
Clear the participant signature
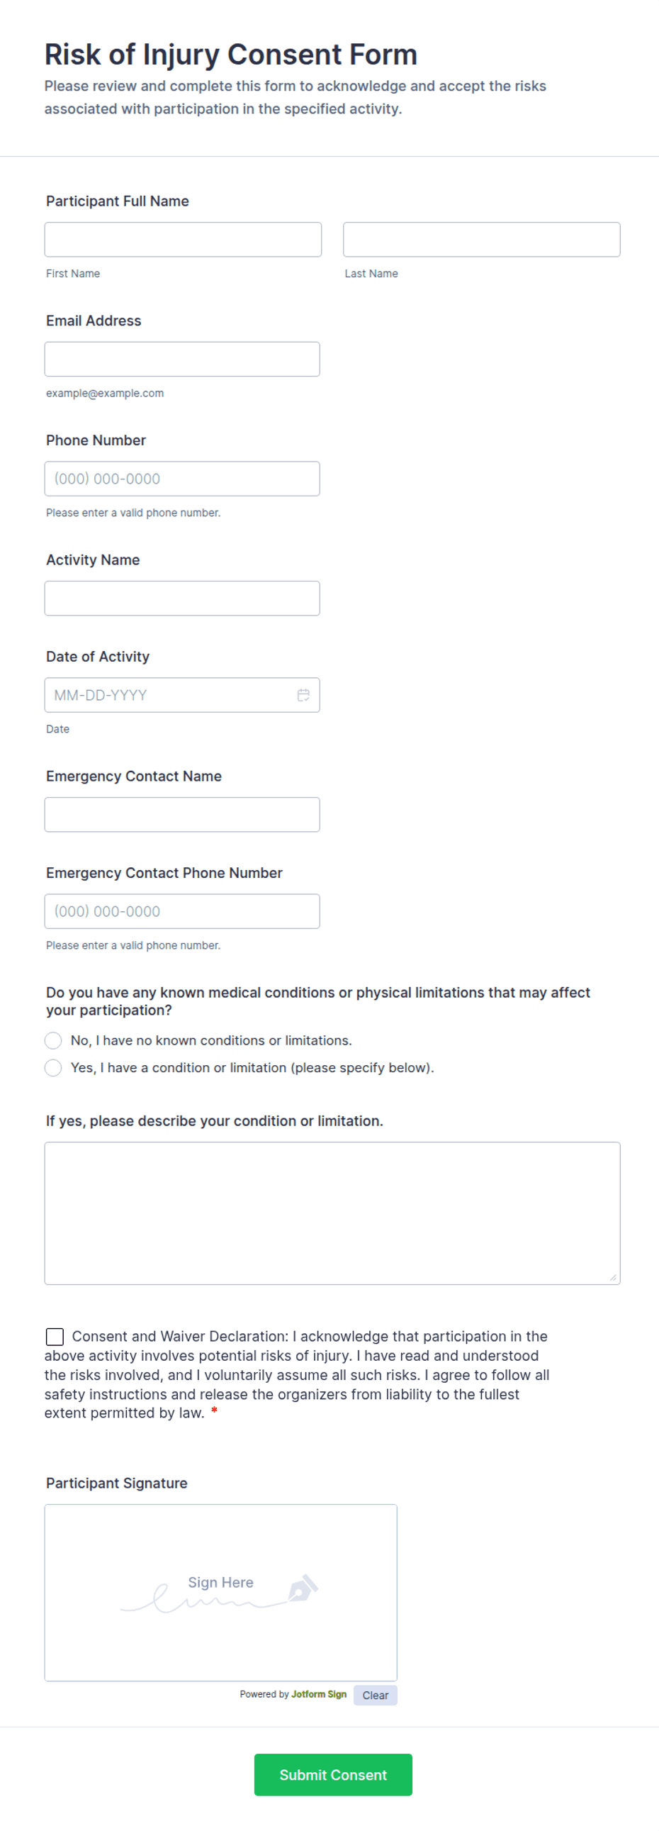pos(375,1696)
